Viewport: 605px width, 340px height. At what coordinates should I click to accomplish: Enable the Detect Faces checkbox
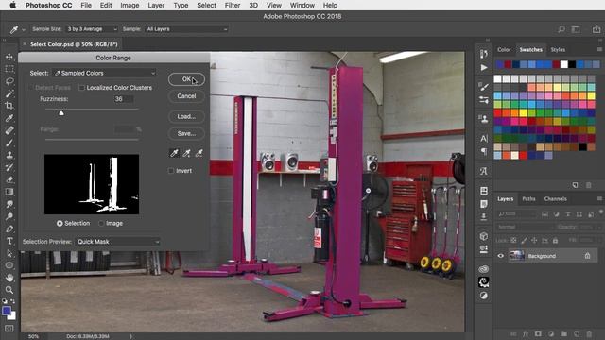coord(30,88)
